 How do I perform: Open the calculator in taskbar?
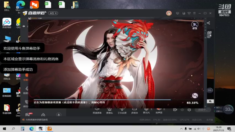click(23, 129)
